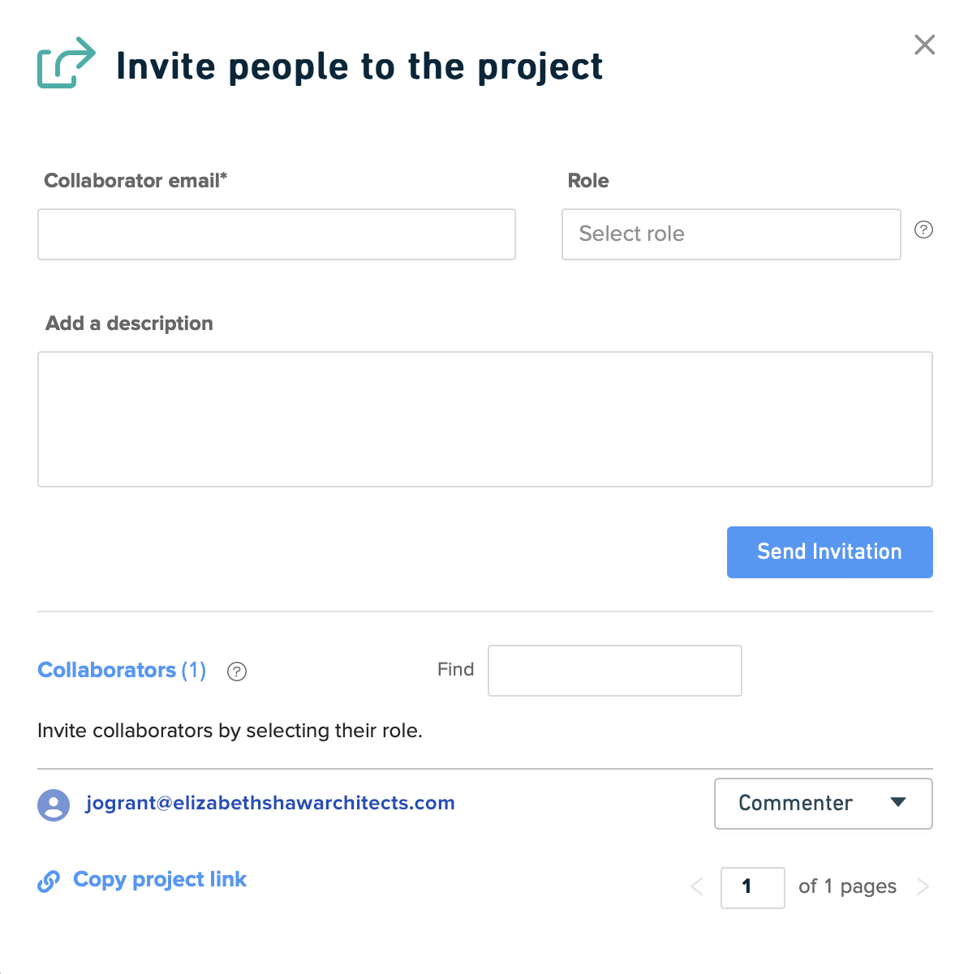The image size is (968, 974).
Task: Close the invite dialog with X
Action: [924, 45]
